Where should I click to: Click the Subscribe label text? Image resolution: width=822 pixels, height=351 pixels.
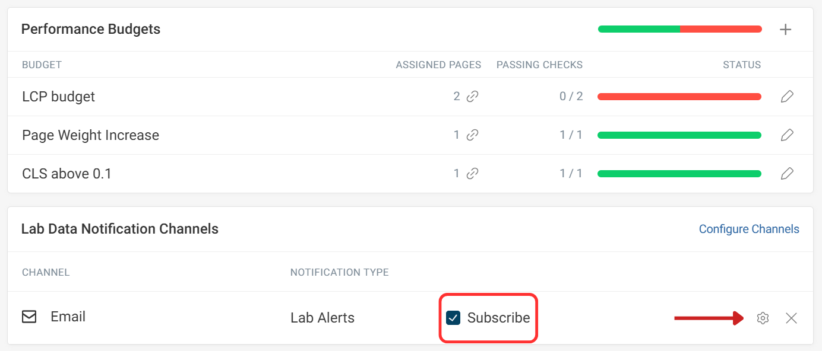(x=498, y=318)
